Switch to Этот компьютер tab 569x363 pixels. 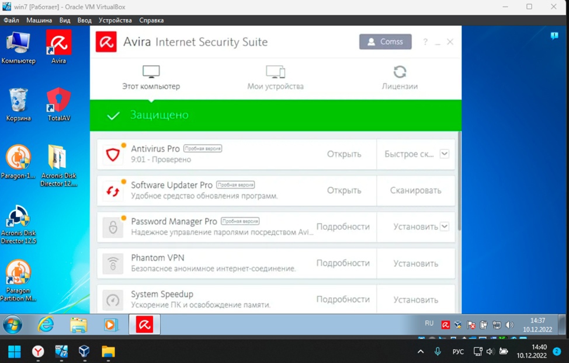pyautogui.click(x=151, y=78)
